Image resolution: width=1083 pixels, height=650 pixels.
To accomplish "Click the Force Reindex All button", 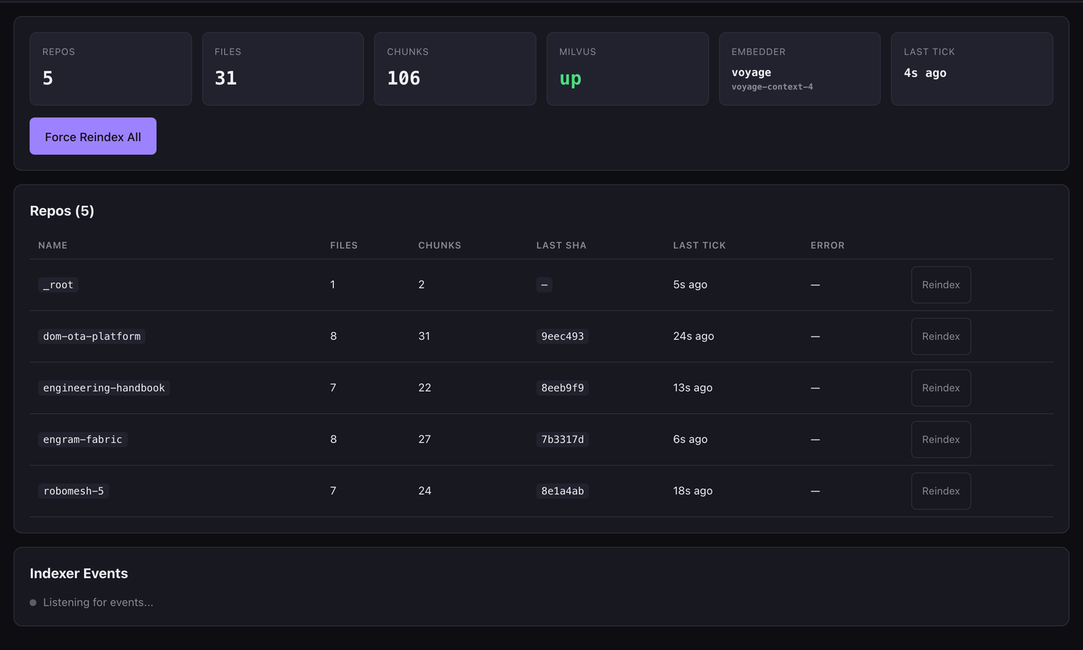I will point(93,136).
